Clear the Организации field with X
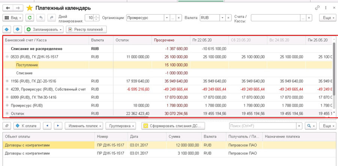This screenshot has height=166, width=338. [x=179, y=18]
